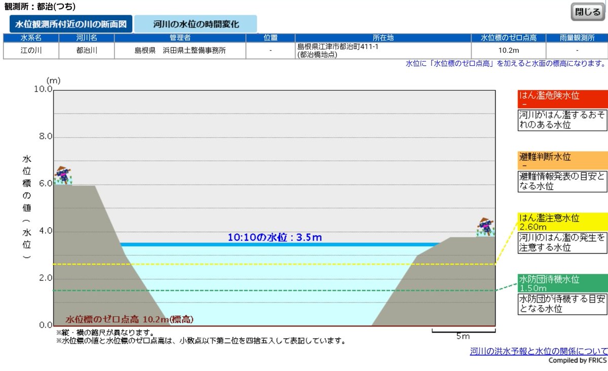Click the 水位標のゼロ点高 column header
The width and height of the screenshot is (608, 371).
click(x=509, y=38)
